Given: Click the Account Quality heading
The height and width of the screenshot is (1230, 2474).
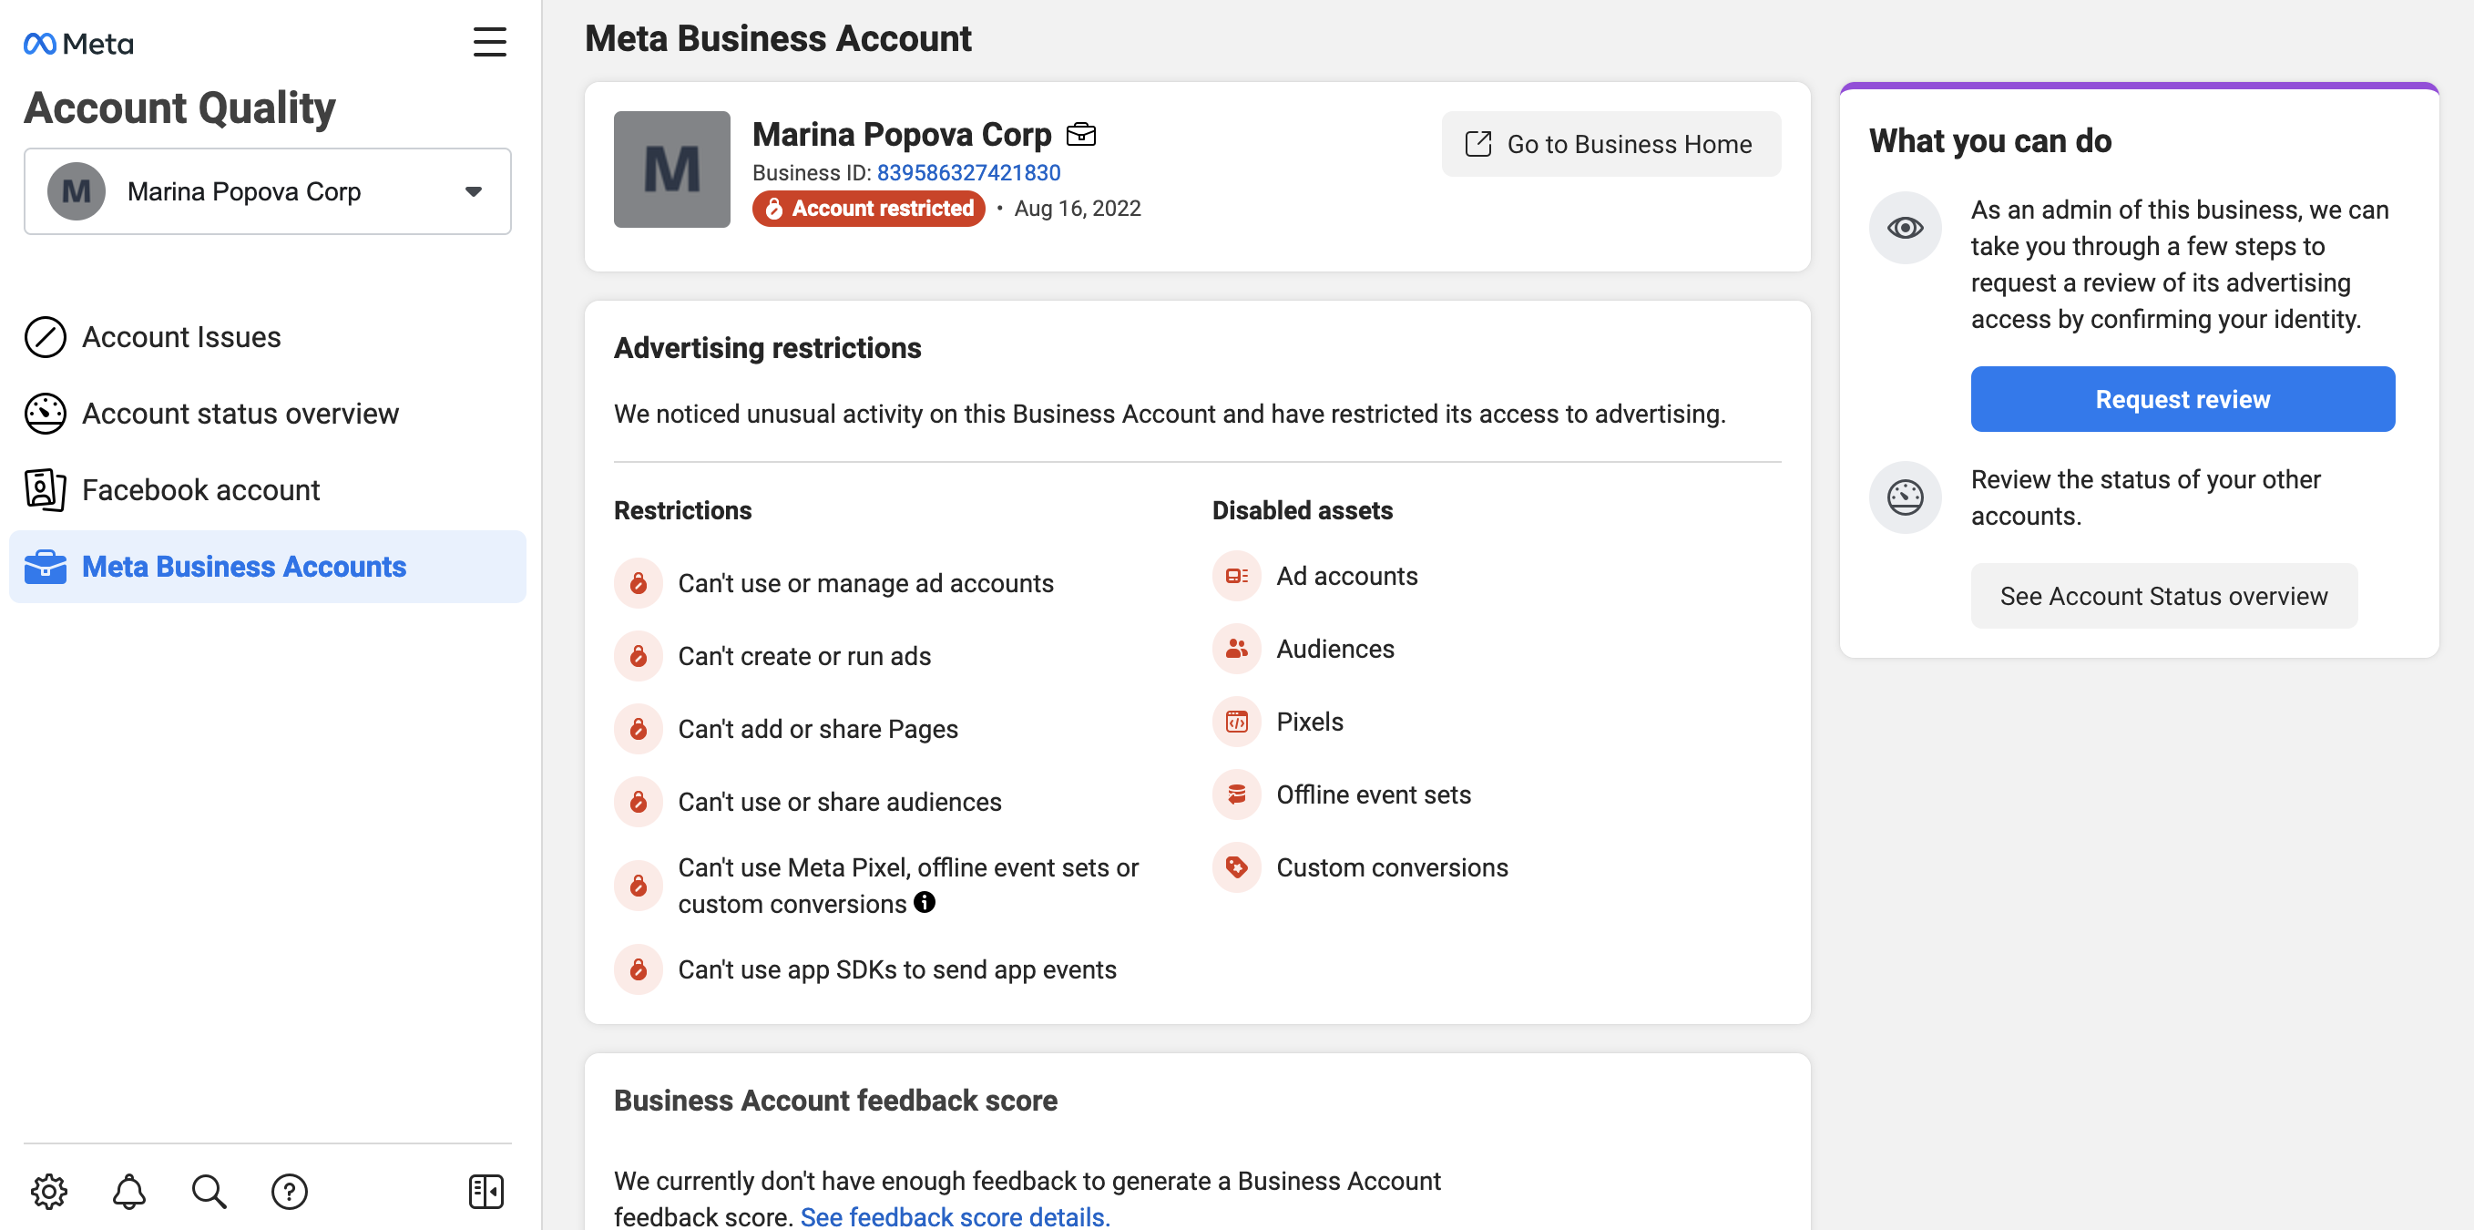Looking at the screenshot, I should pos(180,108).
